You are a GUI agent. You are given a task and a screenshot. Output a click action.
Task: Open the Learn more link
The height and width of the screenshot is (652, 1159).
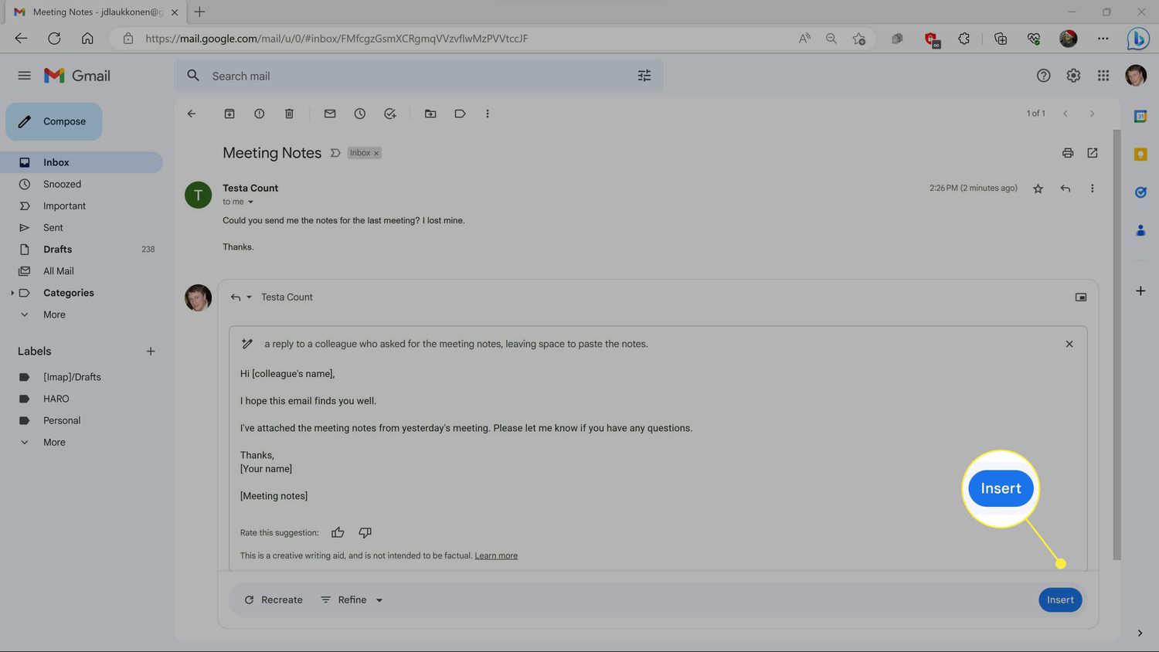point(496,555)
